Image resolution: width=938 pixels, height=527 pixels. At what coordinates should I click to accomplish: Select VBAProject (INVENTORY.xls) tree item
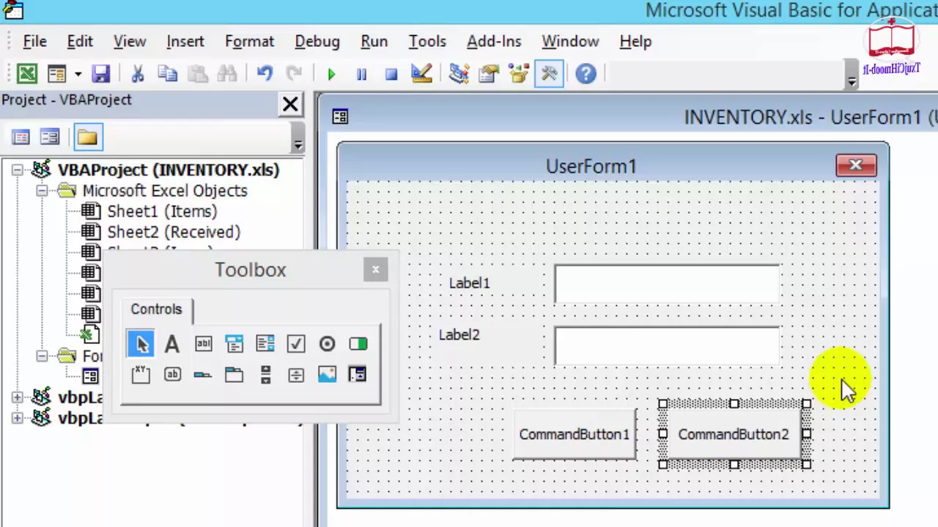pos(169,170)
